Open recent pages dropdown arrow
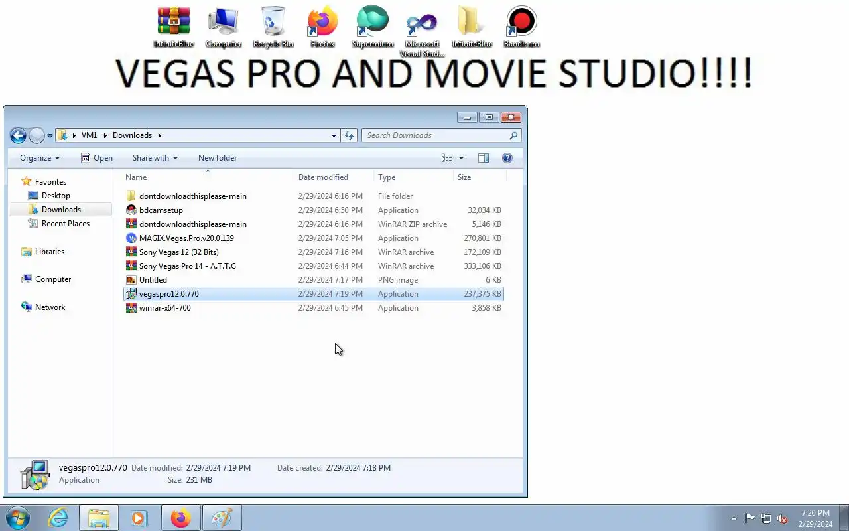849x531 pixels. pos(50,136)
